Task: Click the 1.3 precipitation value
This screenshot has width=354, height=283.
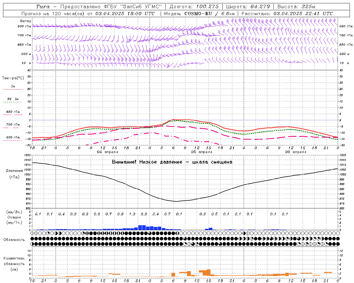Action: (132, 214)
